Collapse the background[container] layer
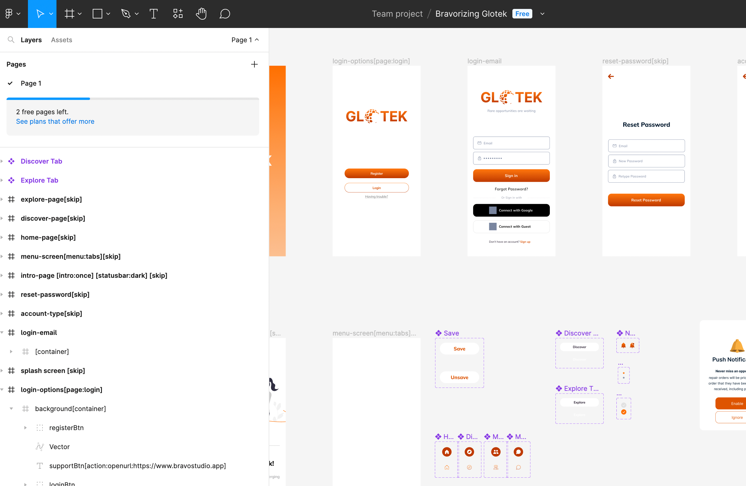The height and width of the screenshot is (486, 746). click(11, 408)
